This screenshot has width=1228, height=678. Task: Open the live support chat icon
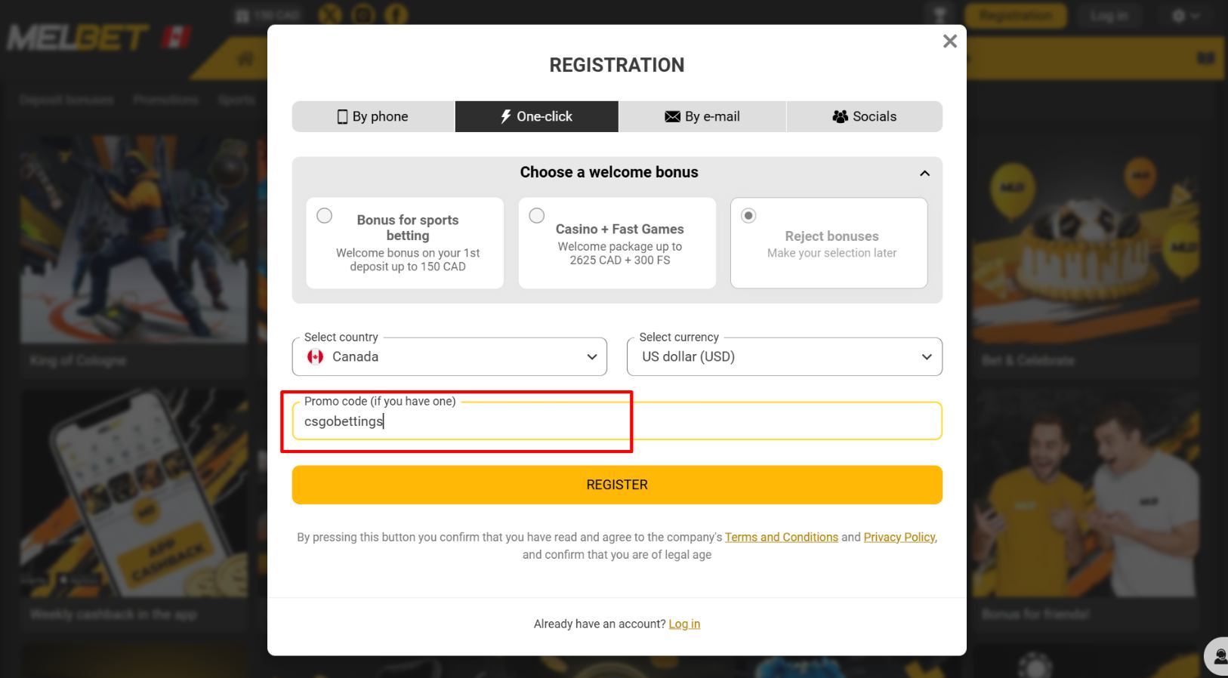click(1217, 655)
